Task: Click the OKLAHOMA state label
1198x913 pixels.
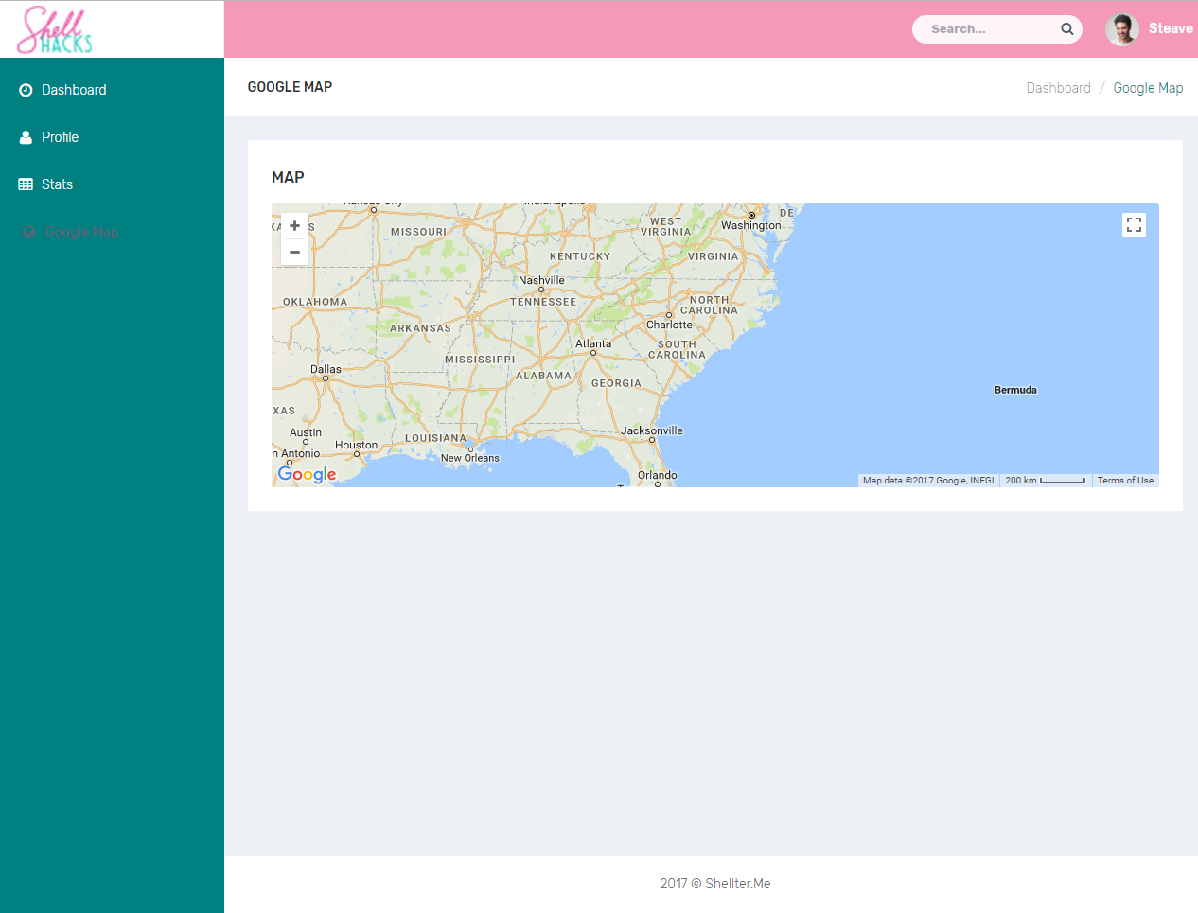Action: (315, 302)
